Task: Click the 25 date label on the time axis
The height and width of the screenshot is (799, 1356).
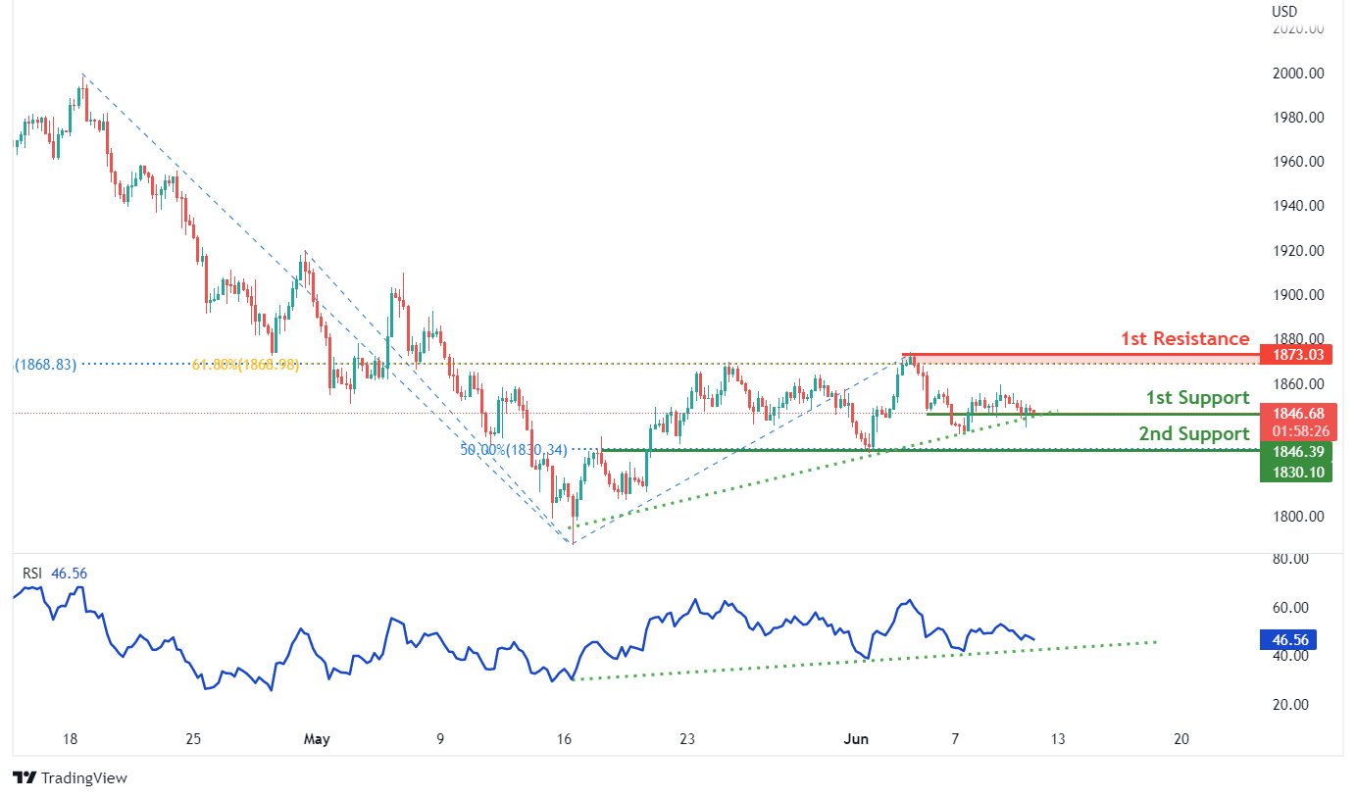Action: click(193, 739)
